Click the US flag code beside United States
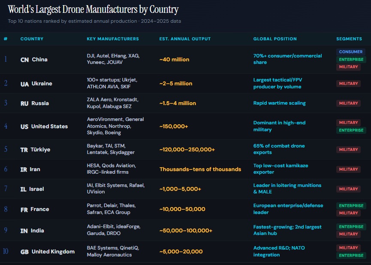371x265 pixels. tap(24, 126)
